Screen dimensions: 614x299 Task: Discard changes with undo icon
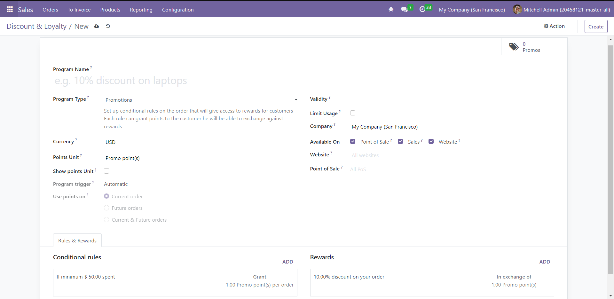[108, 26]
